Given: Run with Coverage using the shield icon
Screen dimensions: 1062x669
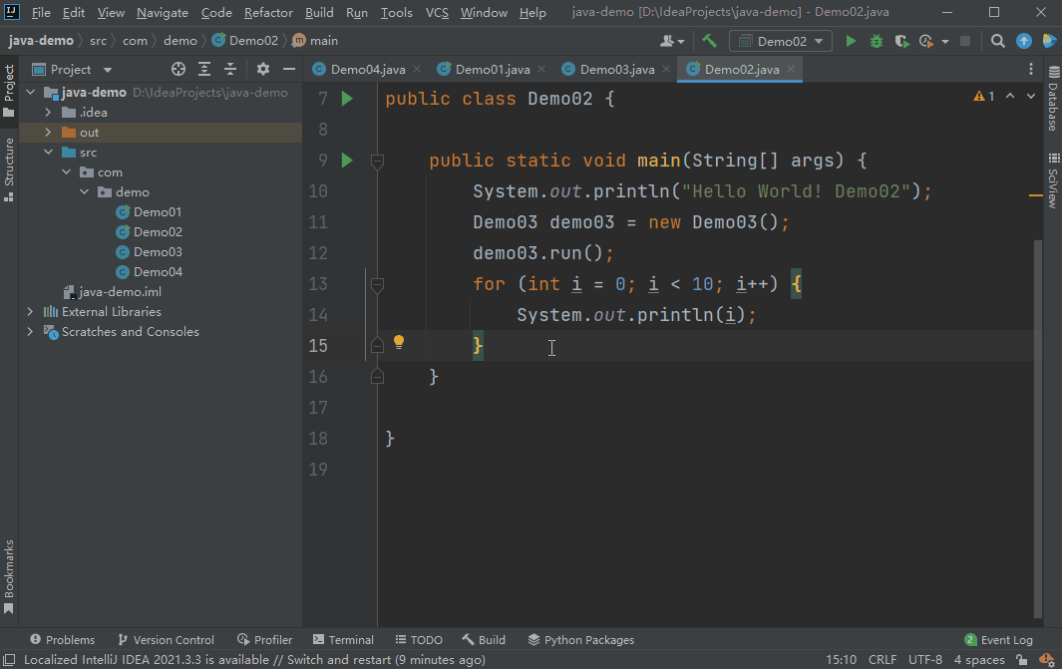Looking at the screenshot, I should click(x=901, y=41).
